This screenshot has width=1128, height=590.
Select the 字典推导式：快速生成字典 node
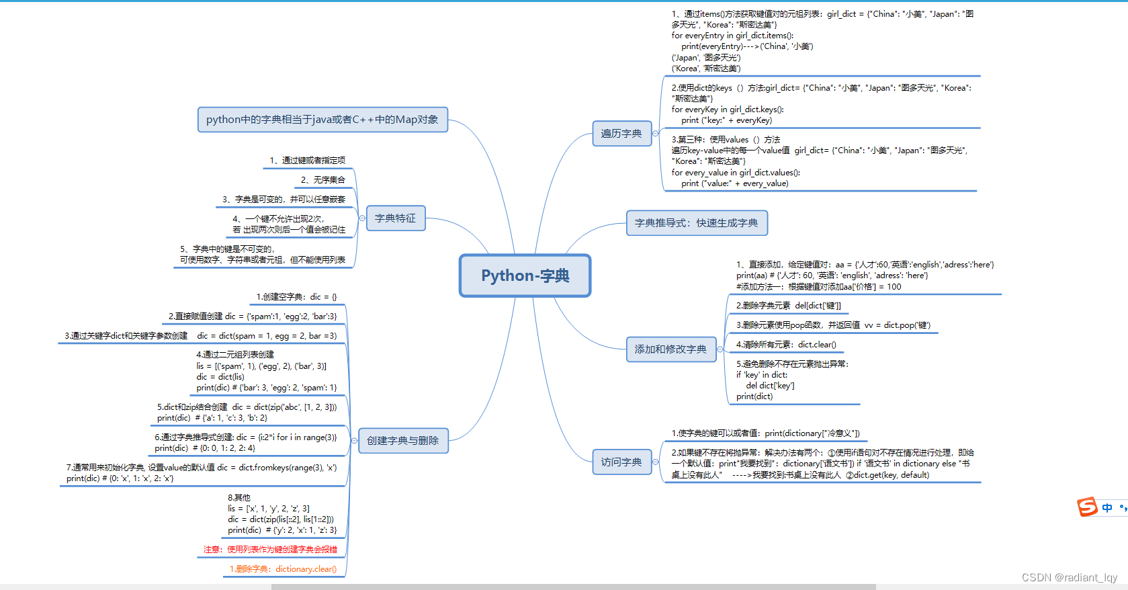point(697,223)
